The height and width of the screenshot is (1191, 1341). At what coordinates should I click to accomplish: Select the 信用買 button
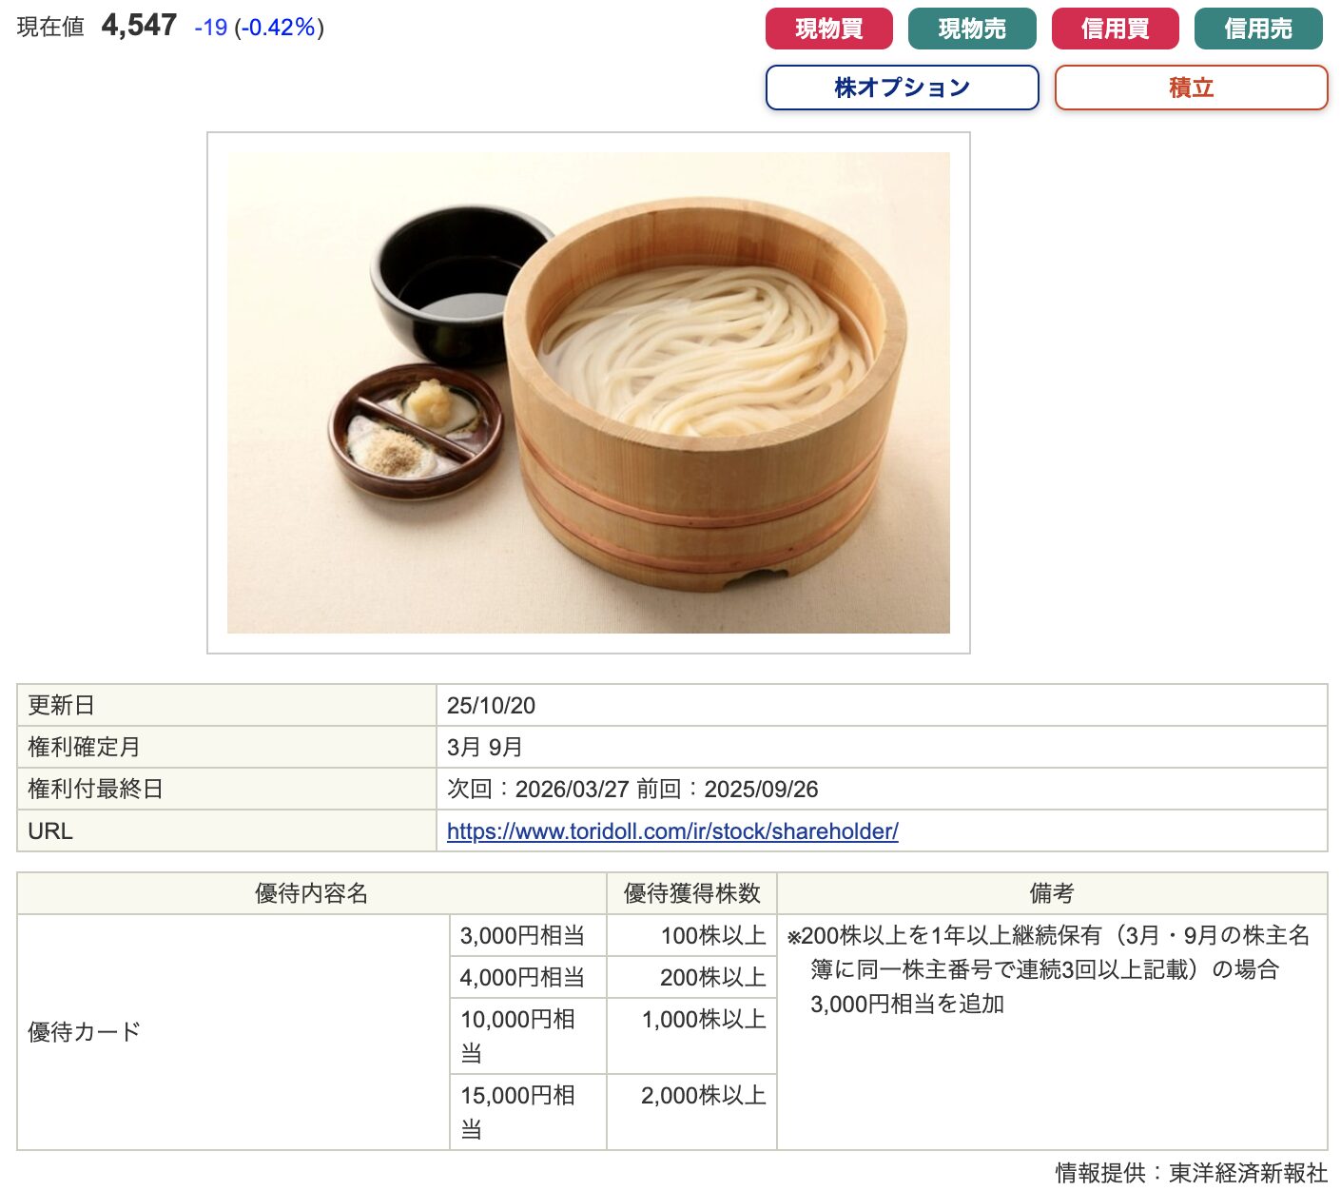[1115, 29]
